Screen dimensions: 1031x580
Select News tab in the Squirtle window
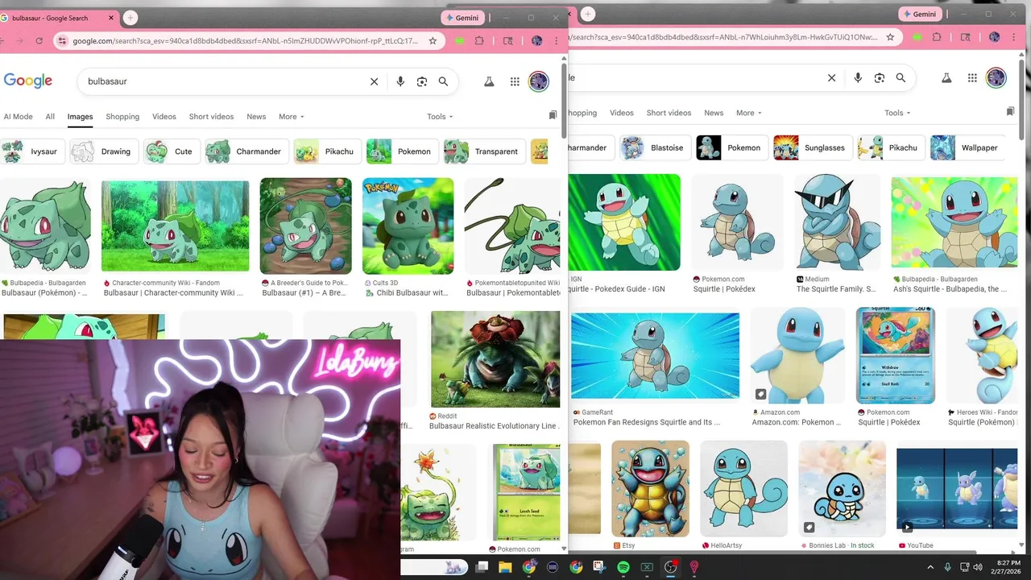714,113
